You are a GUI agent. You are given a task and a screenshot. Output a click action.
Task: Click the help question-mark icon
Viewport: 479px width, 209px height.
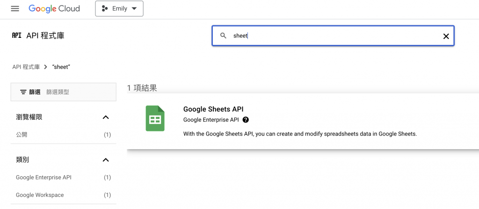(x=246, y=120)
